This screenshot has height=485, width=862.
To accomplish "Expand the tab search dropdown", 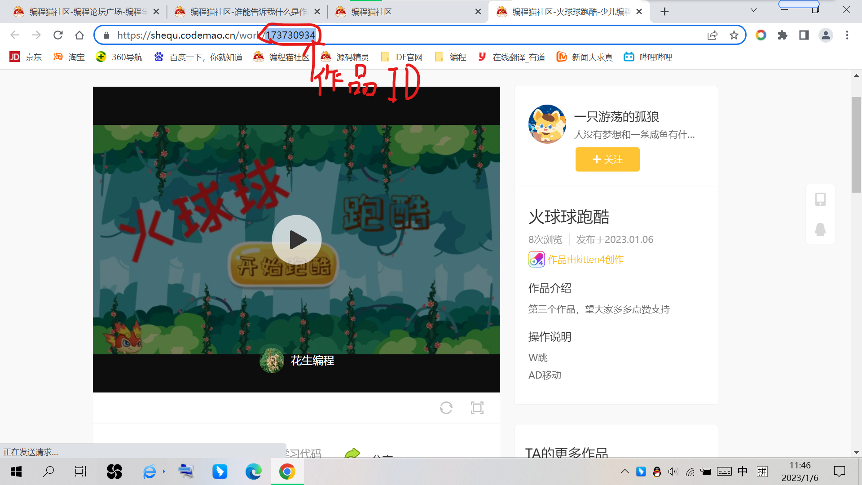I will [754, 10].
